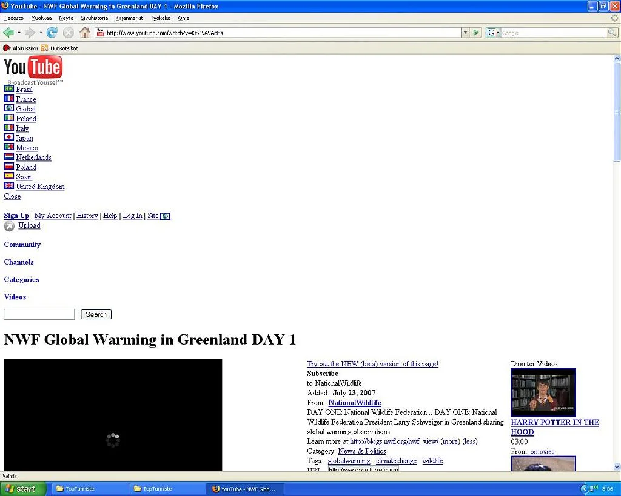Click the Firefox reload page button
Screen dimensions: 621x496
[x=52, y=33]
